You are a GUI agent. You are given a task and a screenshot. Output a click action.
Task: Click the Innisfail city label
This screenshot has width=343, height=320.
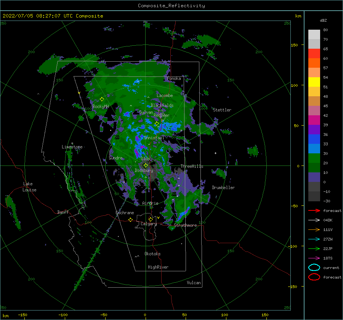click(154, 138)
